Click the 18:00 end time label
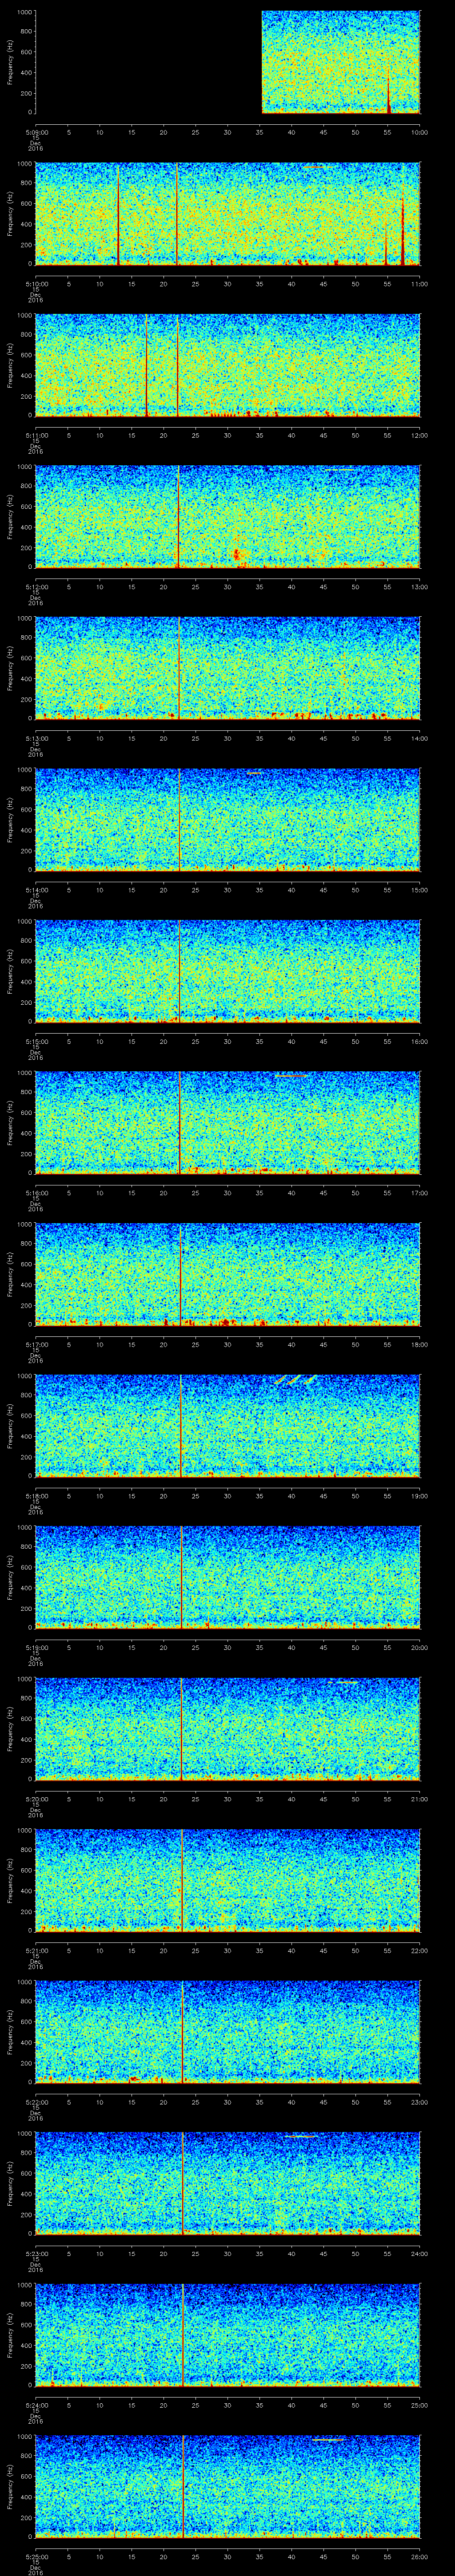Screen dimensions: 455x2576 coord(419,1344)
